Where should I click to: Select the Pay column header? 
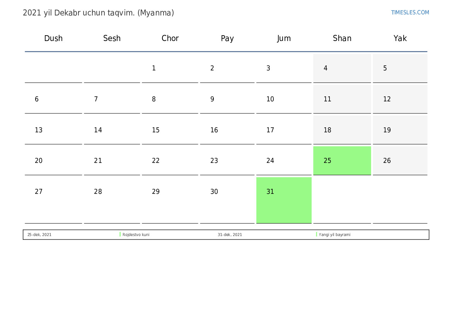click(227, 38)
